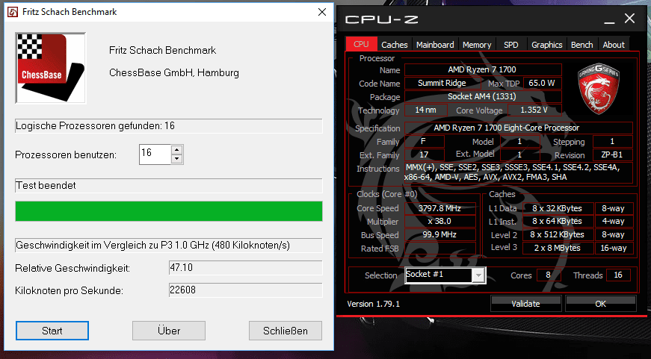
Task: Click 'Logische Prozessoren gefunden: 16' text
Action: [95, 125]
